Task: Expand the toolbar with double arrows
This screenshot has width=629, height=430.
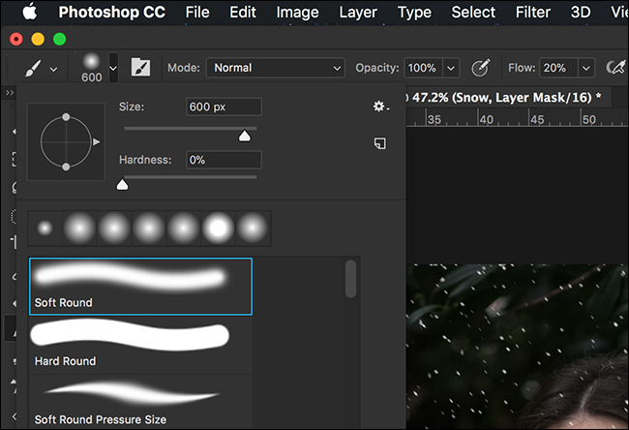Action: tap(10, 93)
